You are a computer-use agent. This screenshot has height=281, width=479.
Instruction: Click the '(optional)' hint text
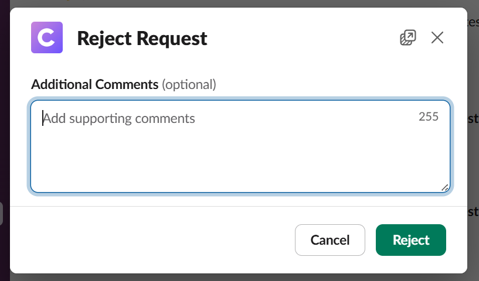coord(189,84)
